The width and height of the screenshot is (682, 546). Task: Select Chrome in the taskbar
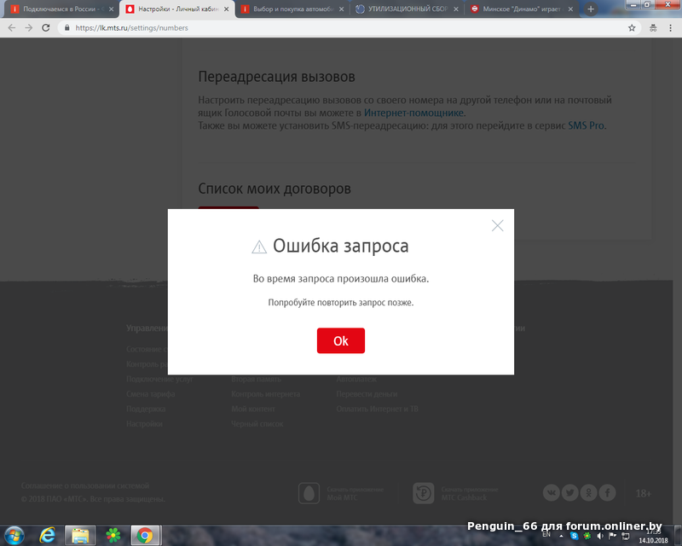pos(145,535)
